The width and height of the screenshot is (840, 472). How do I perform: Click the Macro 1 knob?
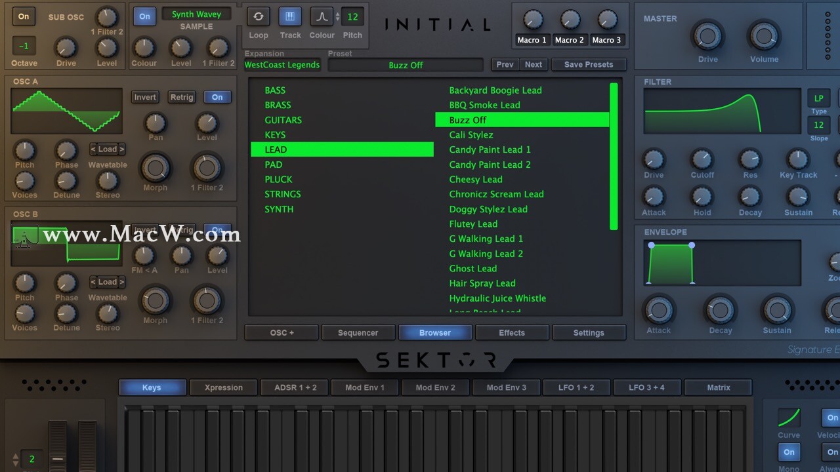pyautogui.click(x=532, y=20)
